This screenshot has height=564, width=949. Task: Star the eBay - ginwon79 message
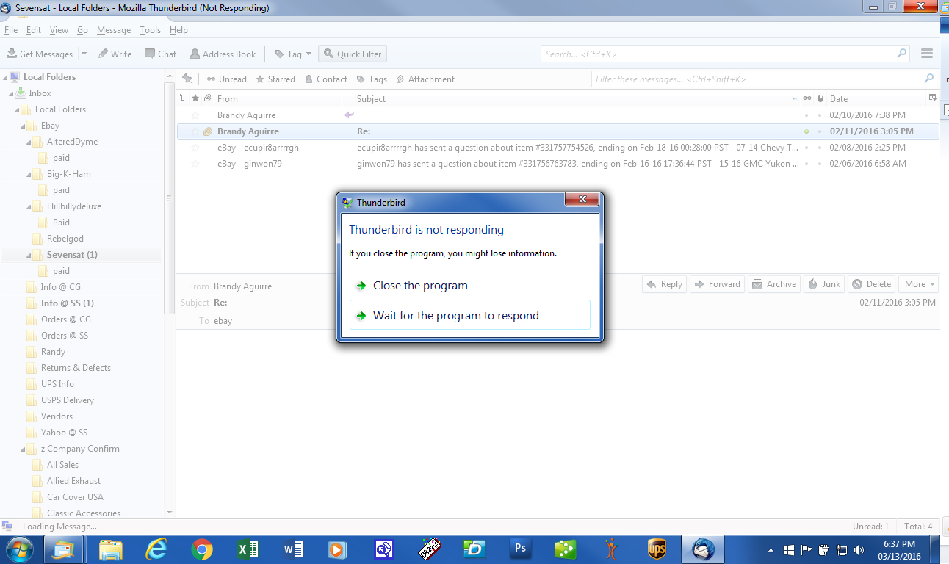click(195, 164)
